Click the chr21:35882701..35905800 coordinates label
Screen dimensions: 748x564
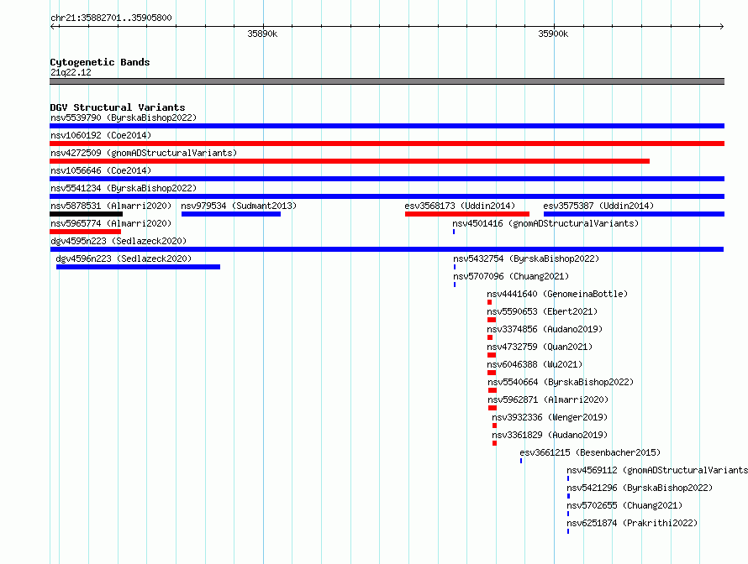point(111,18)
